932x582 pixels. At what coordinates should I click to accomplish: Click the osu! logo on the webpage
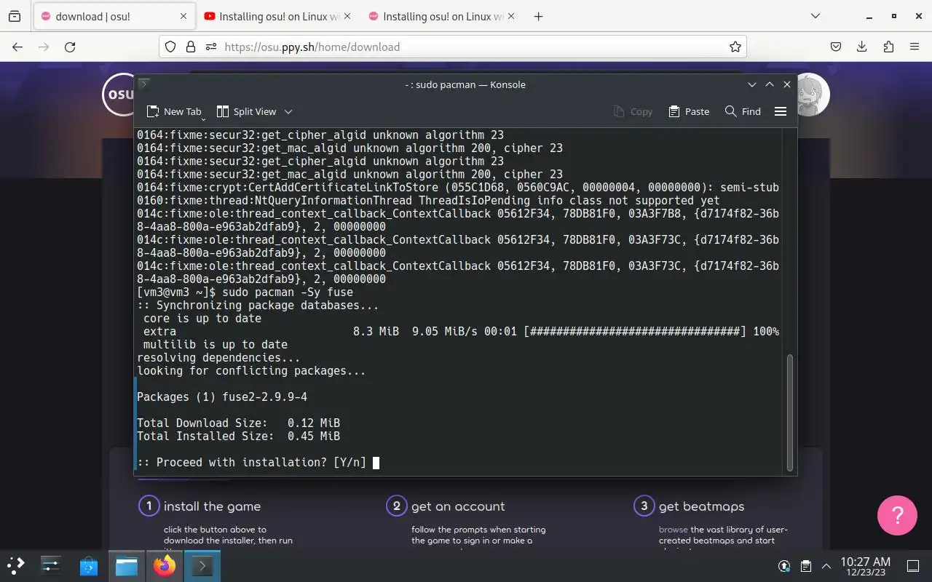119,94
